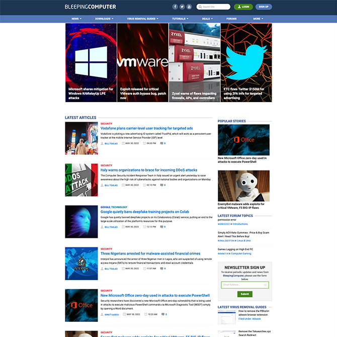Click the BleepingComputer logo
This screenshot has height=337, width=337.
click(90, 7)
